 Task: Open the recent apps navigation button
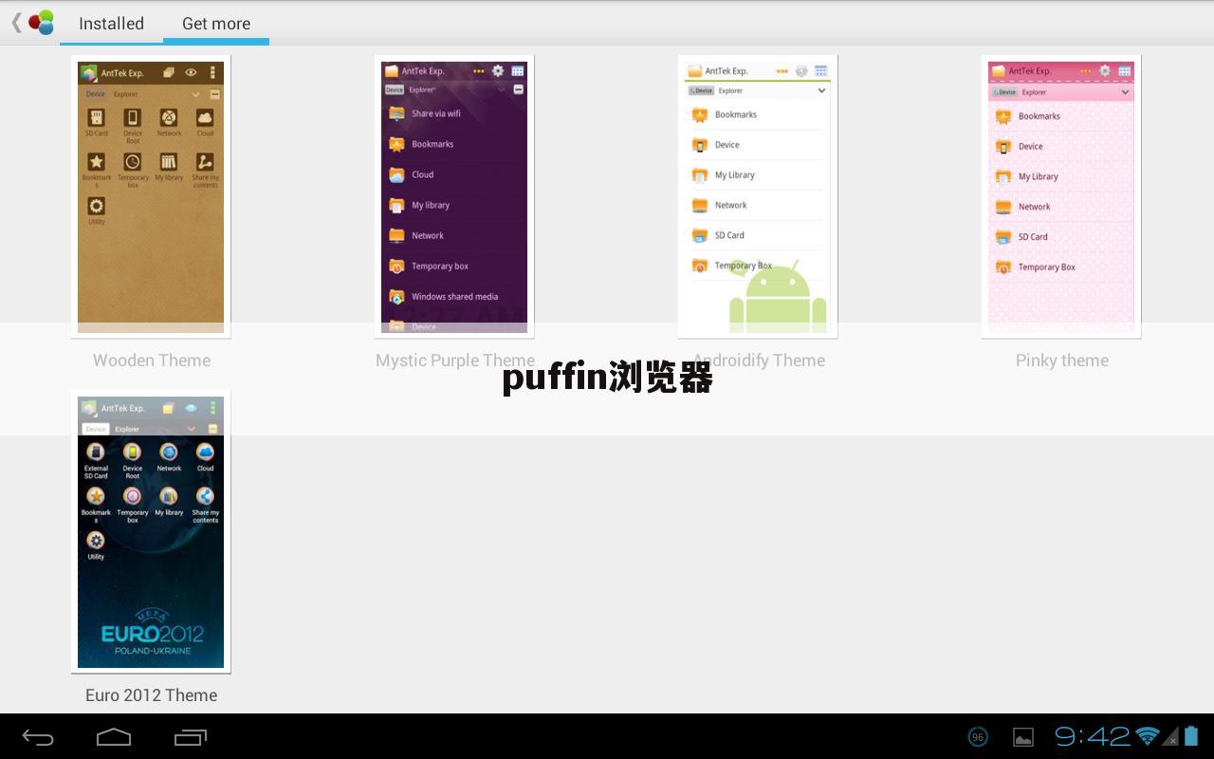191,737
